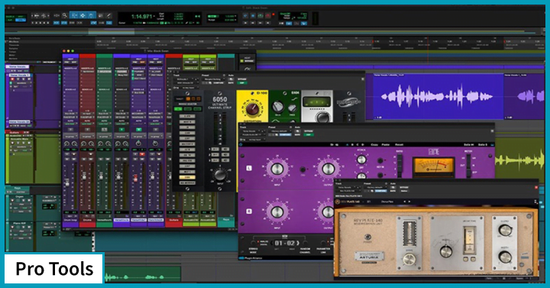Screen dimensions: 550x288
Task: Grab the red fader cap in mixer
Action: 135,178
